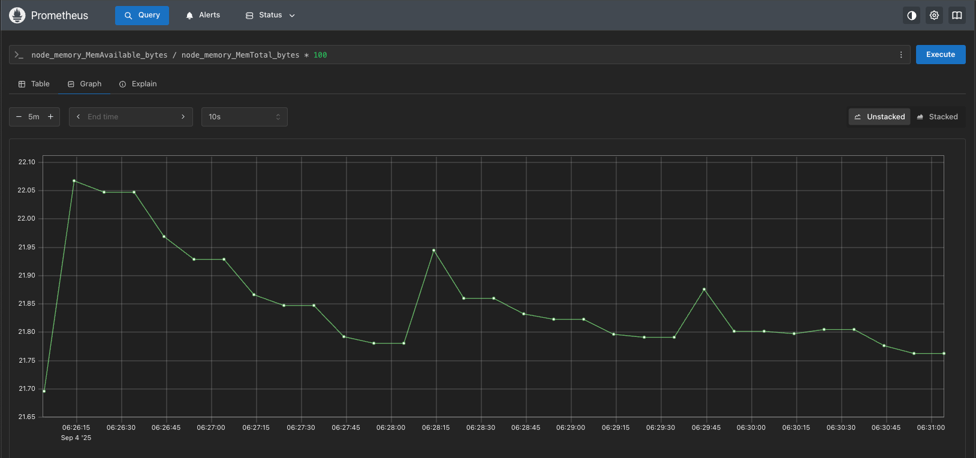
Task: Click the Prometheus flame logo icon
Action: [x=17, y=16]
